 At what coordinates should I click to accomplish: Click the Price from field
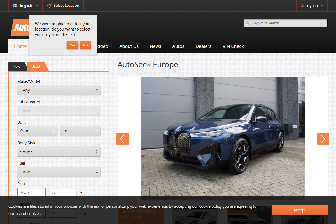pyautogui.click(x=31, y=192)
